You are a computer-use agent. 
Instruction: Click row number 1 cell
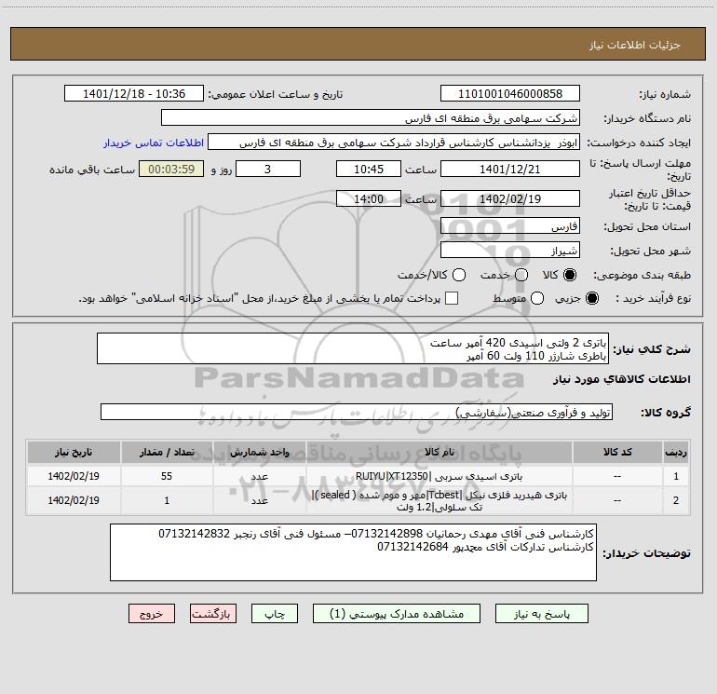pos(676,476)
